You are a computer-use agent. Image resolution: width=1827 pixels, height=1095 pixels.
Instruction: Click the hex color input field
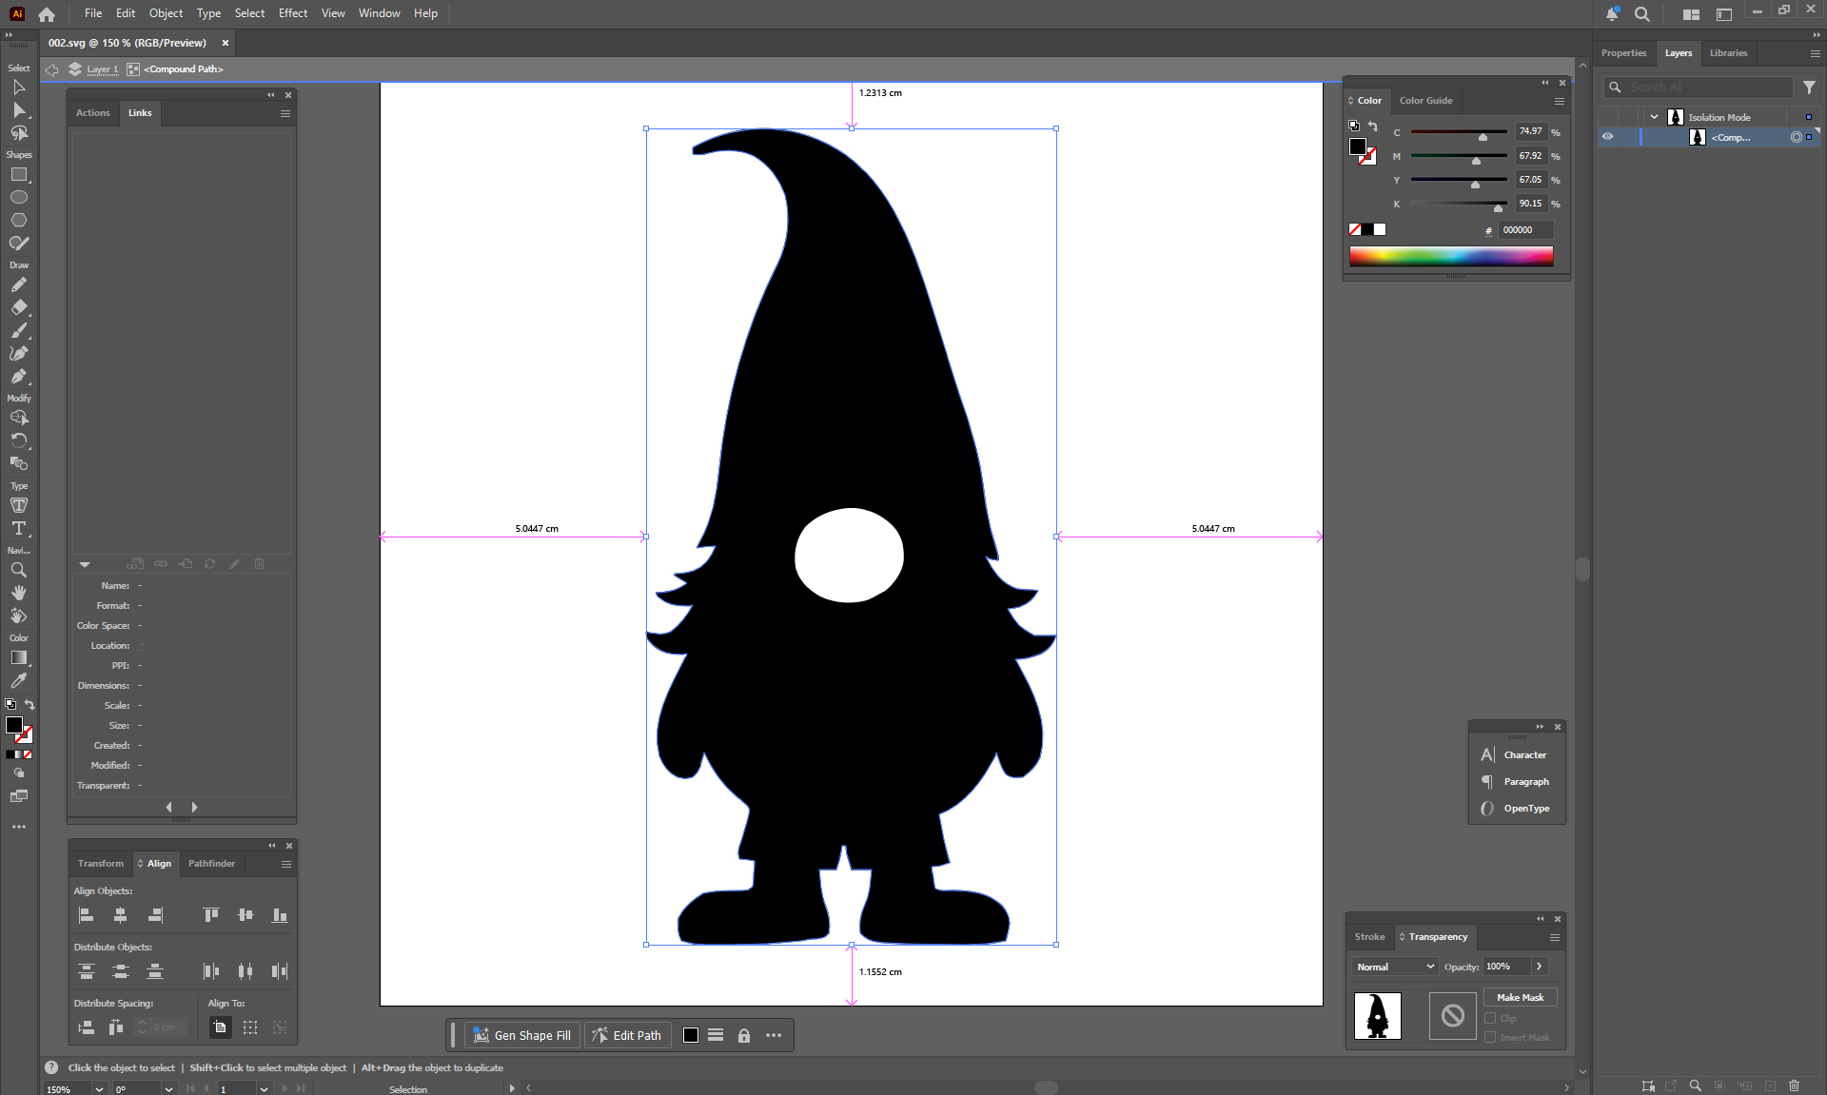pyautogui.click(x=1525, y=230)
